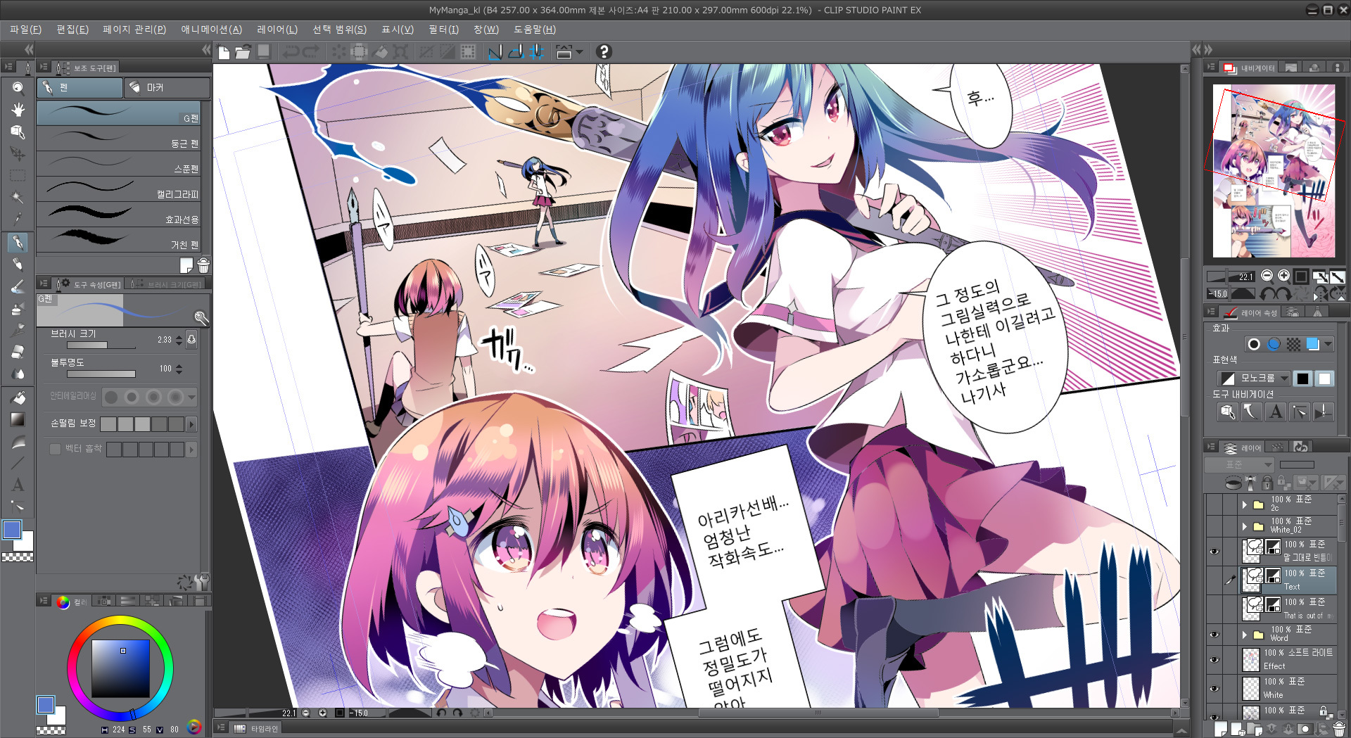1351x738 pixels.
Task: Toggle visibility of the Word layer folder
Action: click(x=1214, y=634)
